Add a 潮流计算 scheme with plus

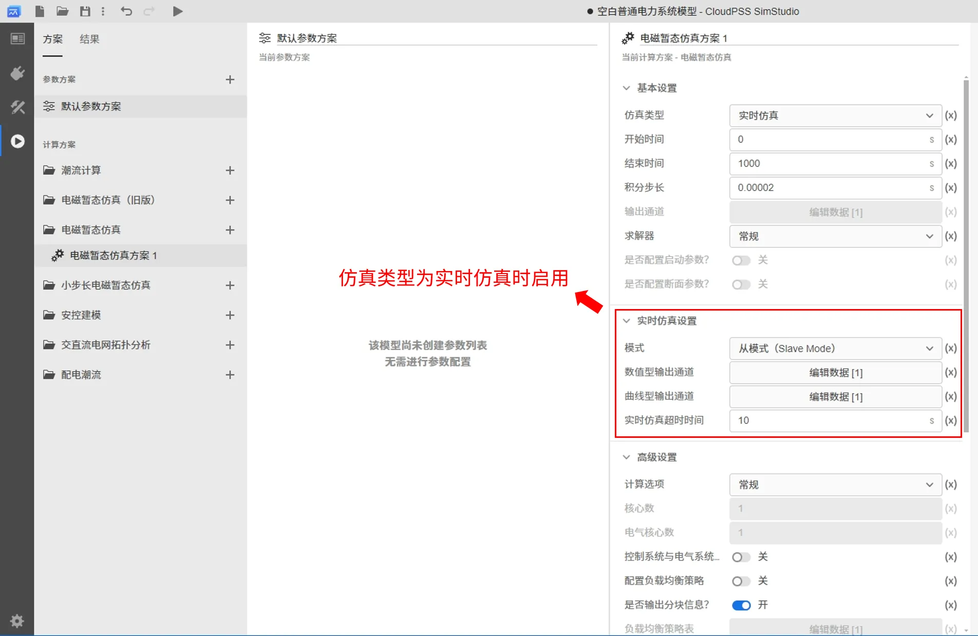230,170
